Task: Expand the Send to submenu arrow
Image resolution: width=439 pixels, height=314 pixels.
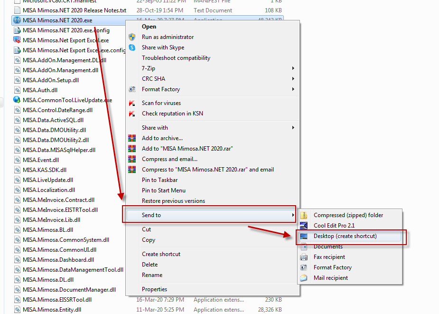Action: pyautogui.click(x=293, y=215)
